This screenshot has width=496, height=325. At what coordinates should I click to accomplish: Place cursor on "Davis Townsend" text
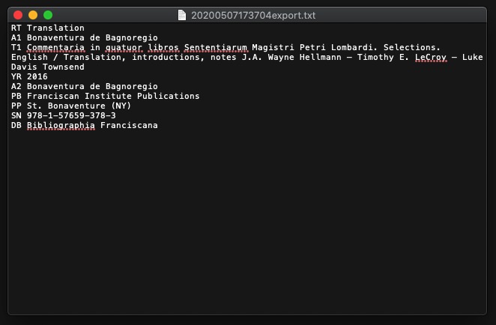pyautogui.click(x=48, y=67)
